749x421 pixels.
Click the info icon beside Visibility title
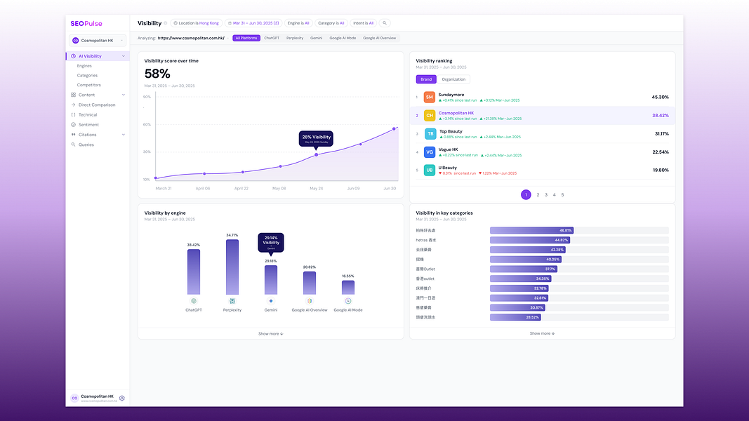[166, 23]
